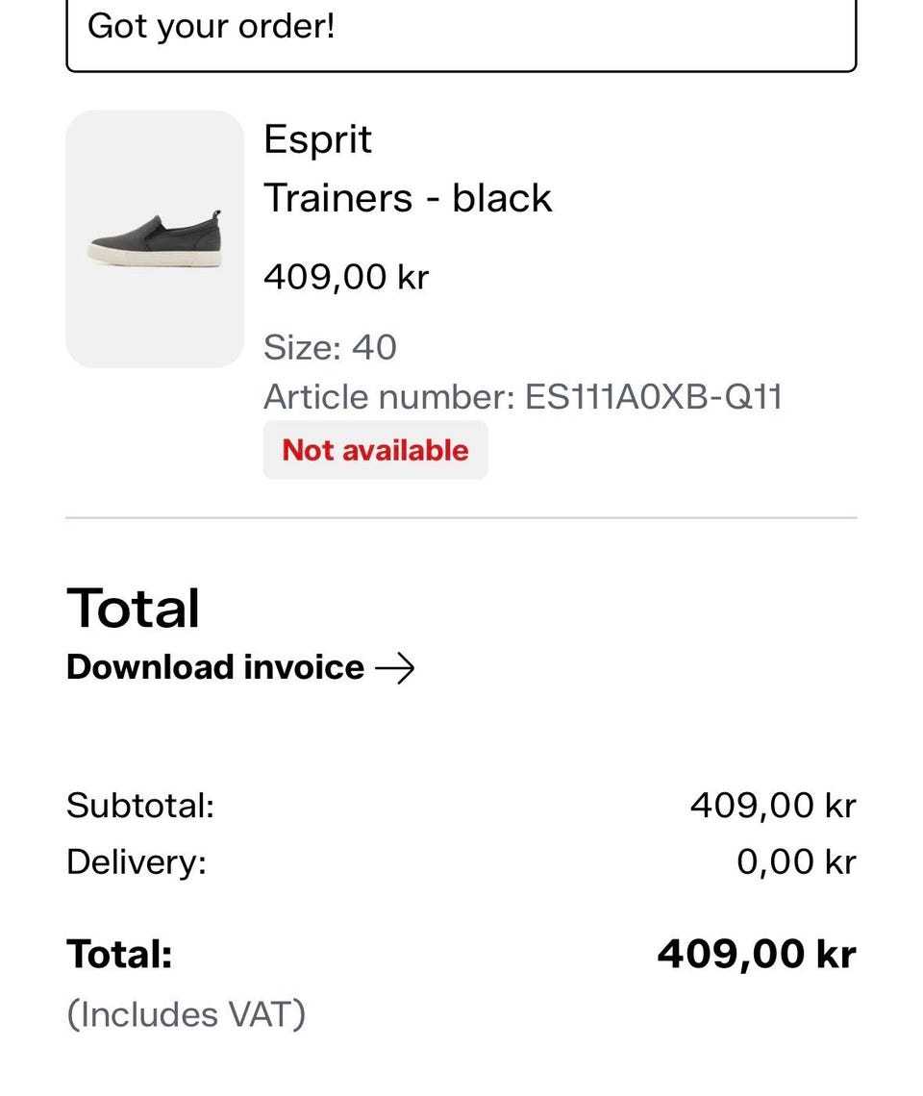Open Trainers - black product title

(x=408, y=198)
